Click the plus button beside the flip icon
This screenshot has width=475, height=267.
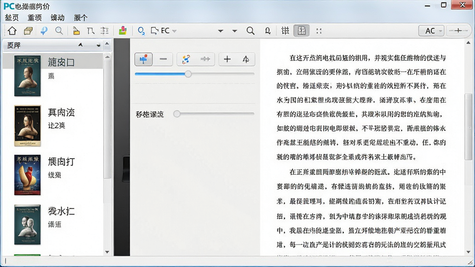pos(227,59)
